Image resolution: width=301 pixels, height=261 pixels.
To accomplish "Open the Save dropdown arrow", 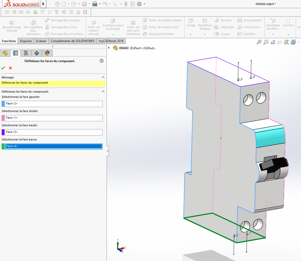I will (x=89, y=4).
